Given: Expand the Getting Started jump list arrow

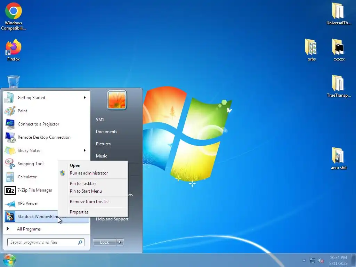Looking at the screenshot, I should pyautogui.click(x=85, y=98).
